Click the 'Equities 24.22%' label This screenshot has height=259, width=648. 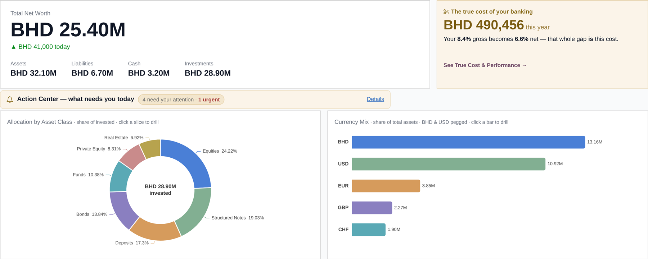coord(220,151)
